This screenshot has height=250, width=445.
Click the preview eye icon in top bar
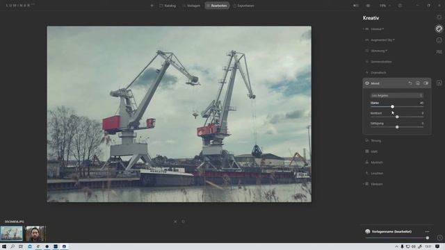click(368, 6)
